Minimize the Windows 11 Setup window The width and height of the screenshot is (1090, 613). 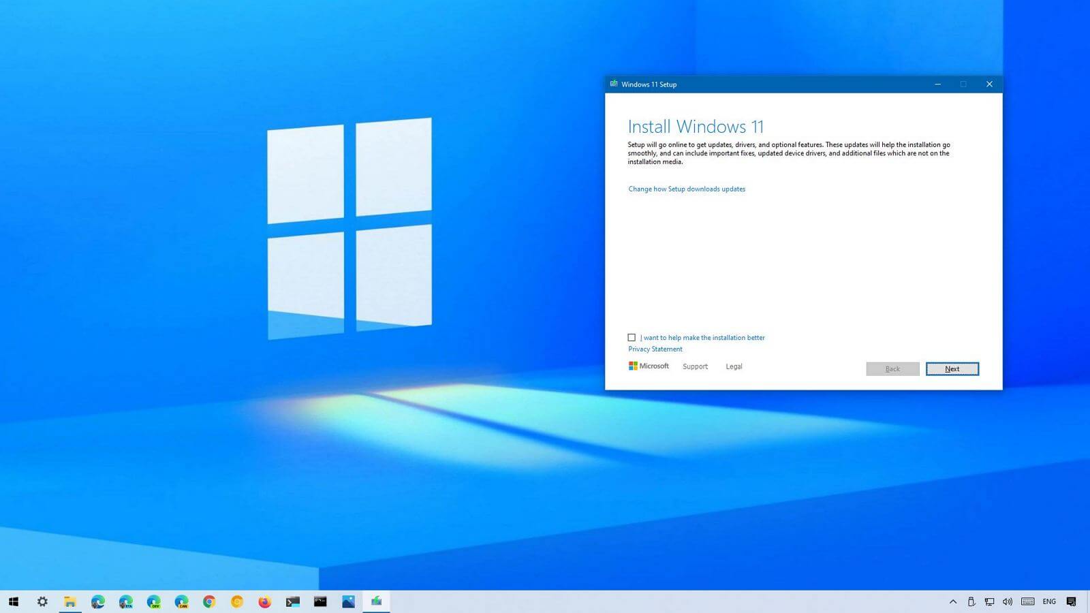(937, 84)
